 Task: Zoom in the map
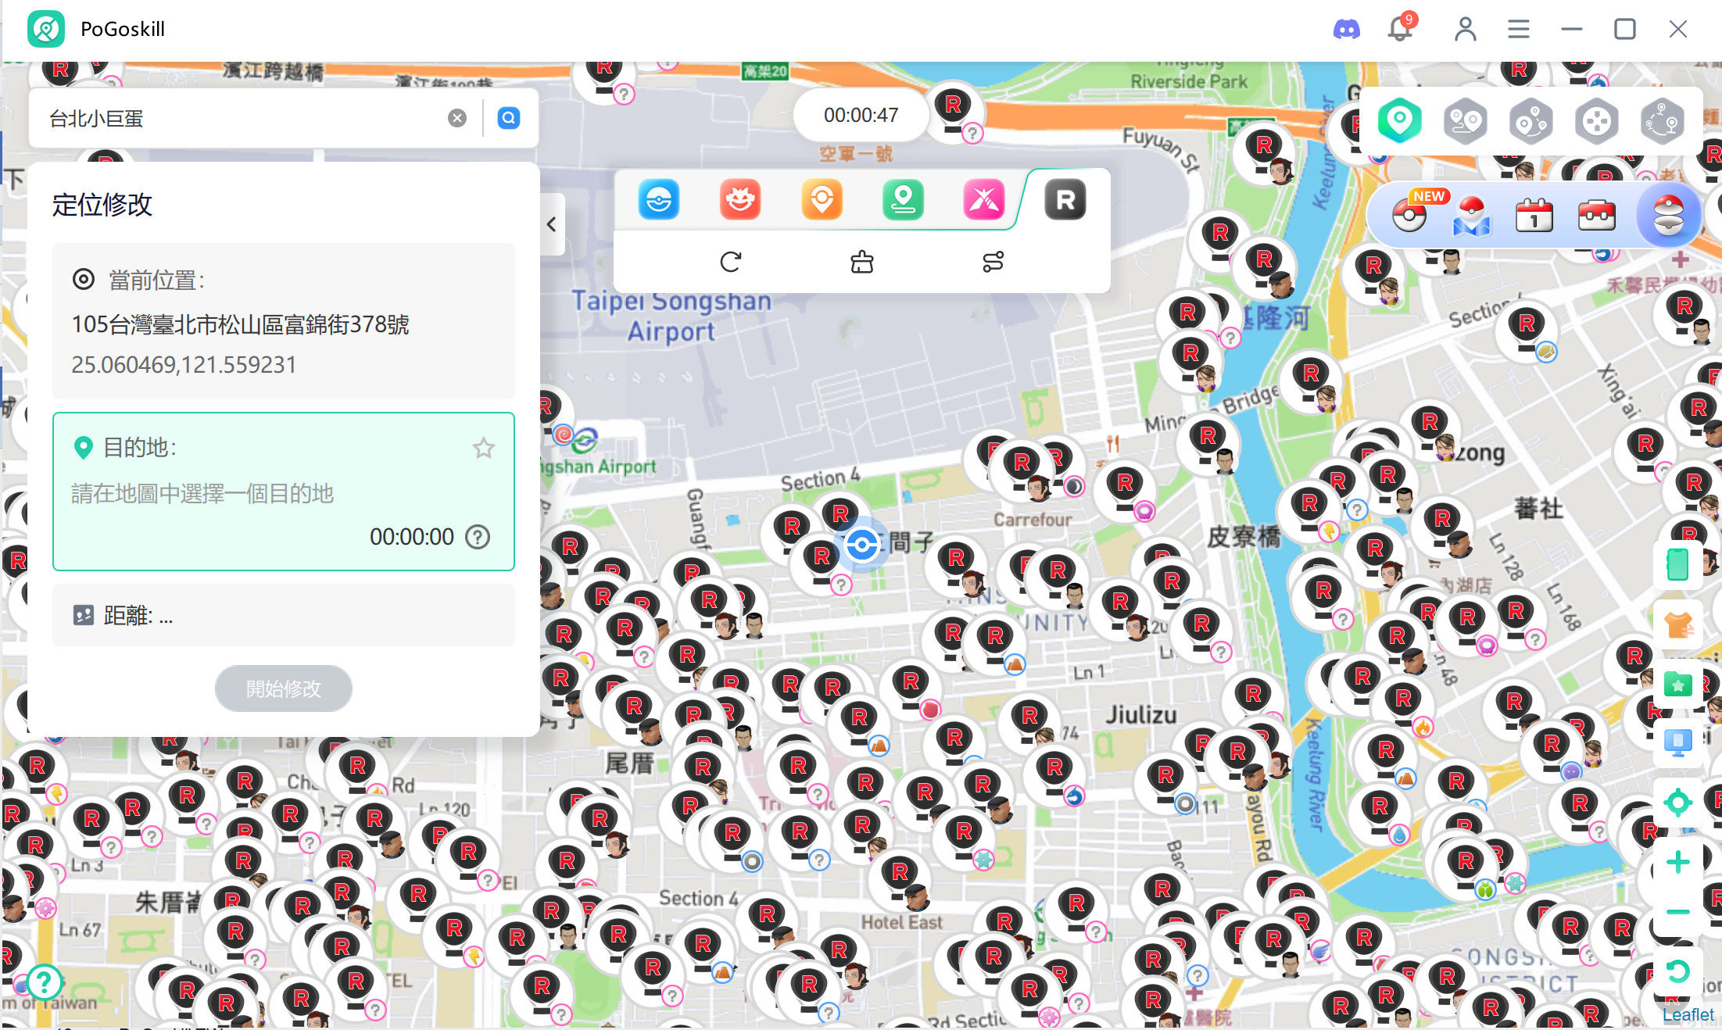(x=1677, y=863)
